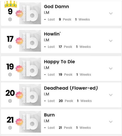Open the Billboard cover thumbnail for Howlin'
This screenshot has height=136, width=122.
30,41
